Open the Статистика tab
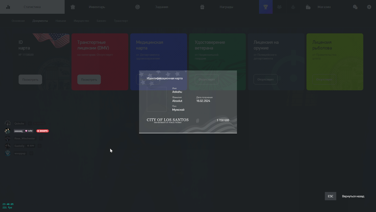The height and width of the screenshot is (212, 376). click(32, 7)
